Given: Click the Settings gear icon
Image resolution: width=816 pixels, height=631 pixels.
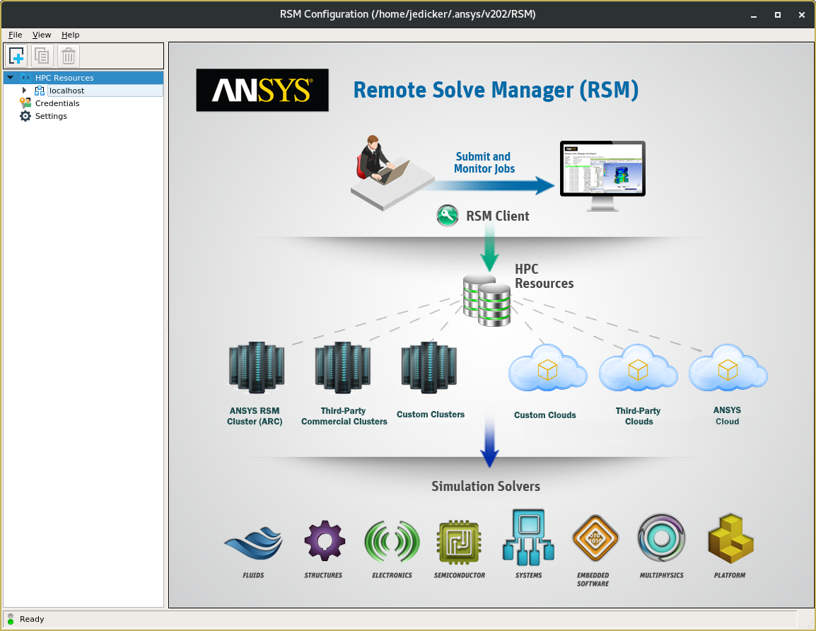Looking at the screenshot, I should (25, 116).
